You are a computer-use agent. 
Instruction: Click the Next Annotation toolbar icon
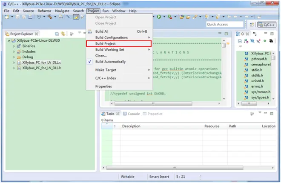(206, 17)
